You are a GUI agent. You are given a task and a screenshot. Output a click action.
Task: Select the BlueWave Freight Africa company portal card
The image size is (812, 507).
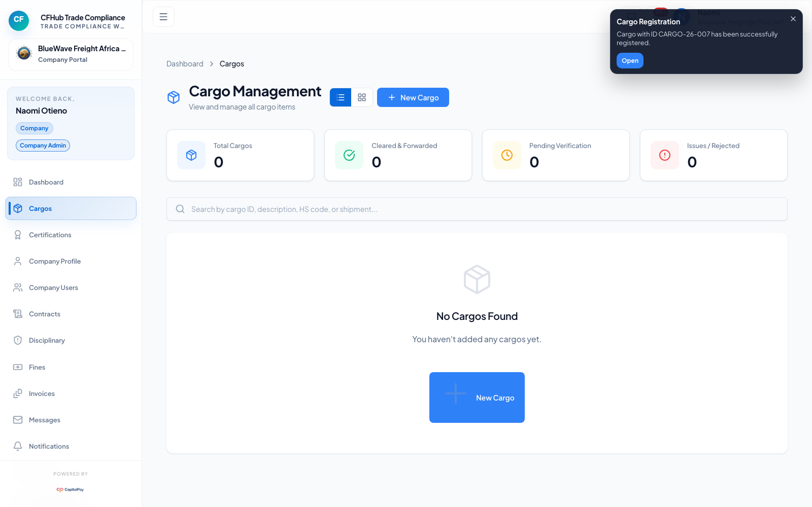point(71,54)
